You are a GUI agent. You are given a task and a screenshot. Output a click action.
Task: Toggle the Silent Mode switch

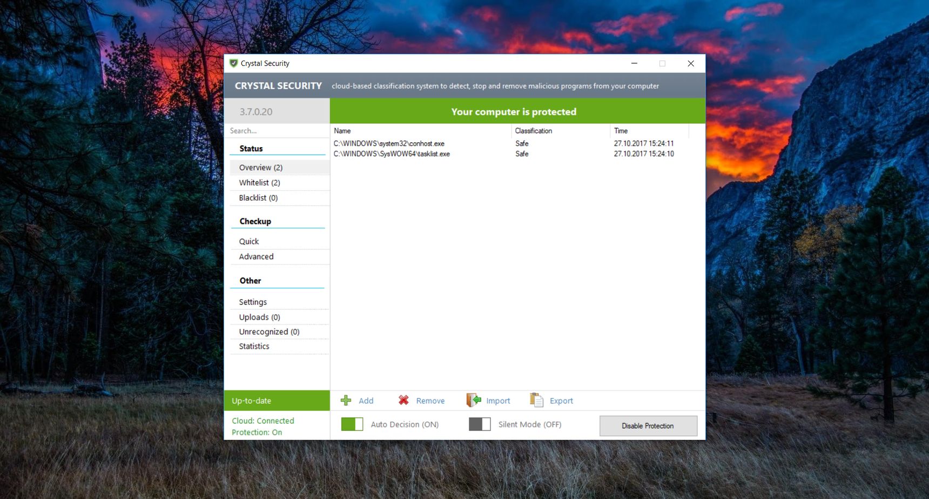[x=480, y=424]
